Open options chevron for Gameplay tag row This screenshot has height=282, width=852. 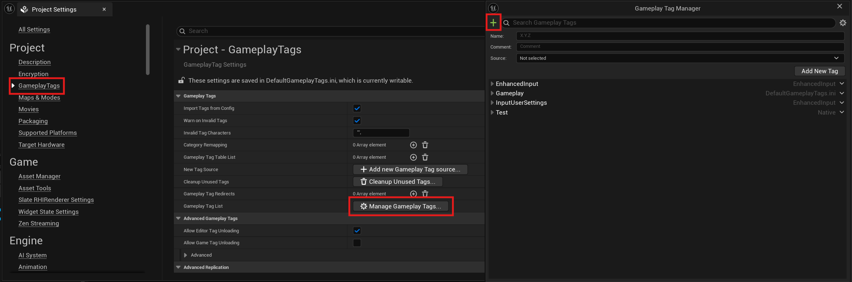point(842,93)
